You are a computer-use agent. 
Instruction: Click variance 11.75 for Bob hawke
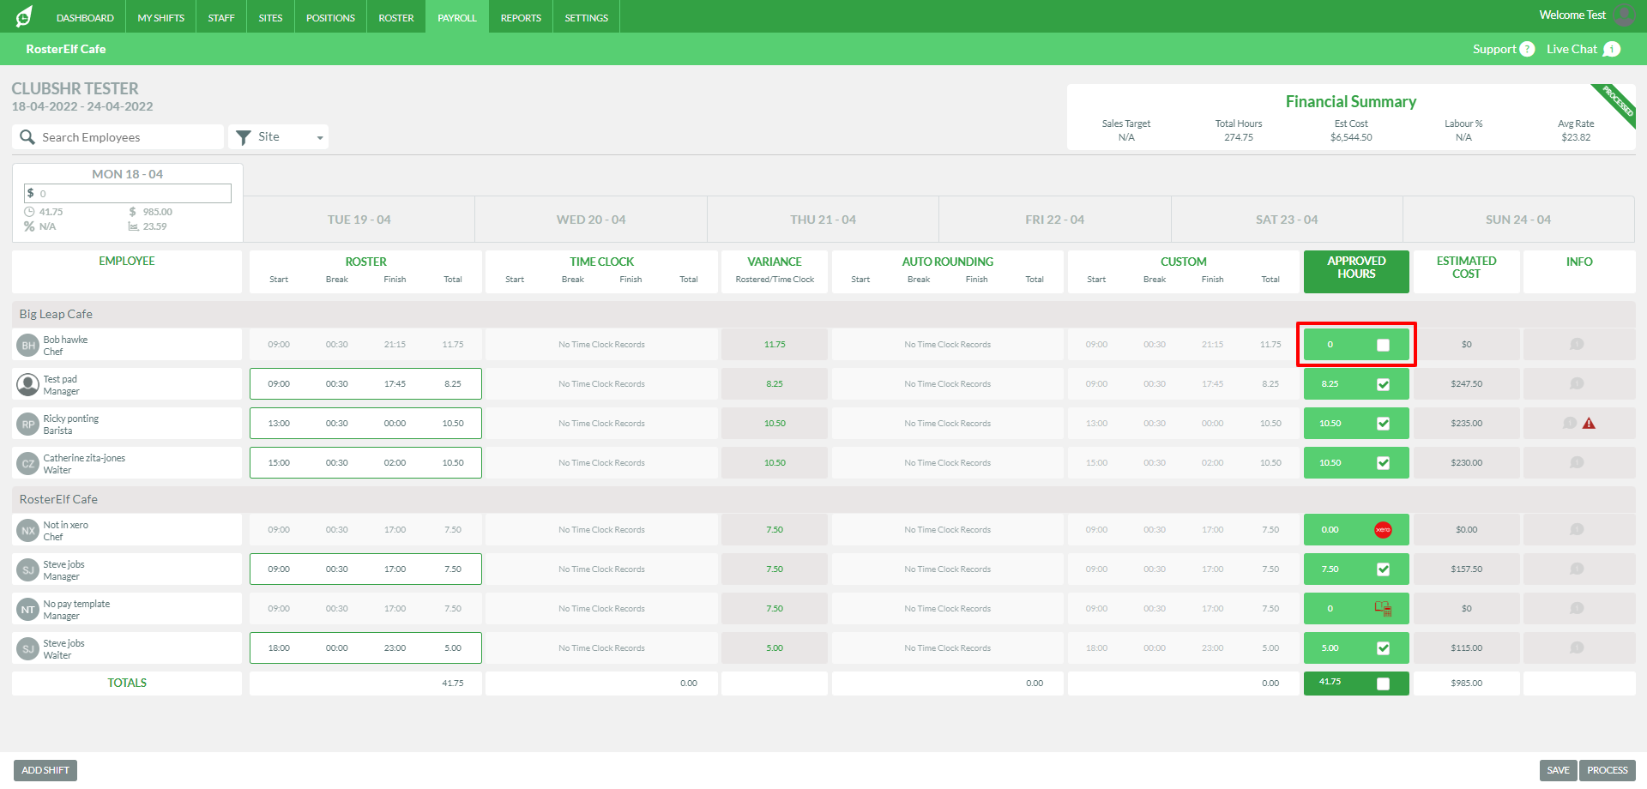[x=775, y=345]
